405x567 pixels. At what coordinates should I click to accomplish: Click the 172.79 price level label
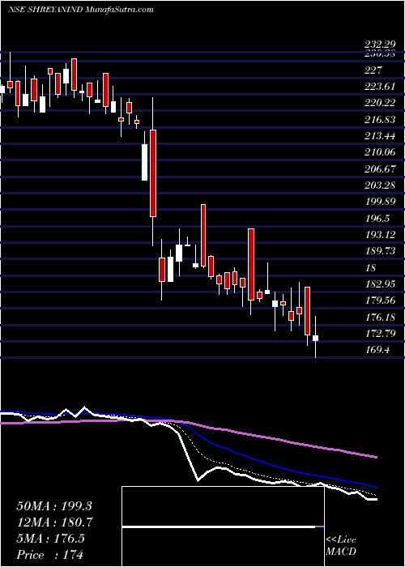pyautogui.click(x=380, y=334)
